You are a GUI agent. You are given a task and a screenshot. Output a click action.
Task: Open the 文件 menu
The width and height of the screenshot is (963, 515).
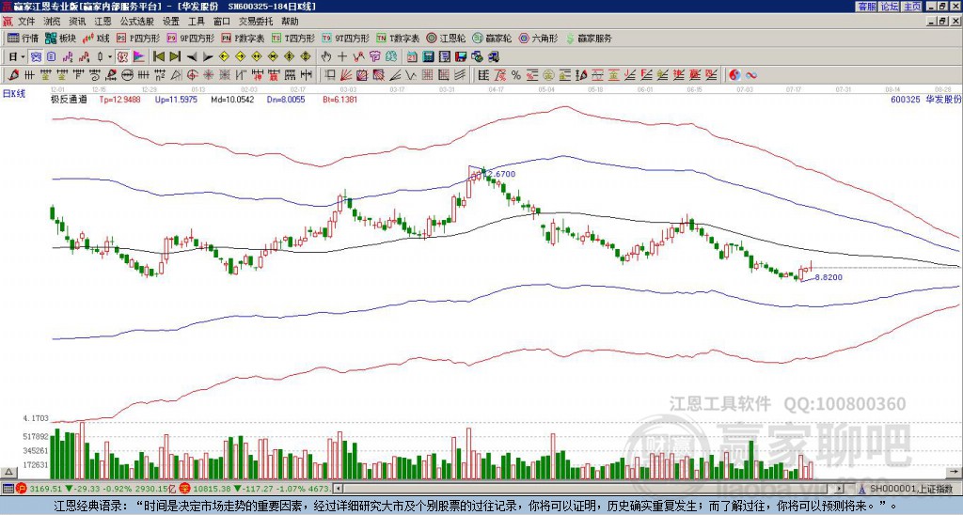tap(26, 22)
